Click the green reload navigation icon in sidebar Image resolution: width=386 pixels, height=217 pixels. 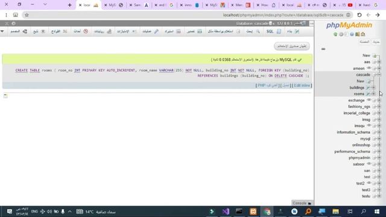coord(335,34)
